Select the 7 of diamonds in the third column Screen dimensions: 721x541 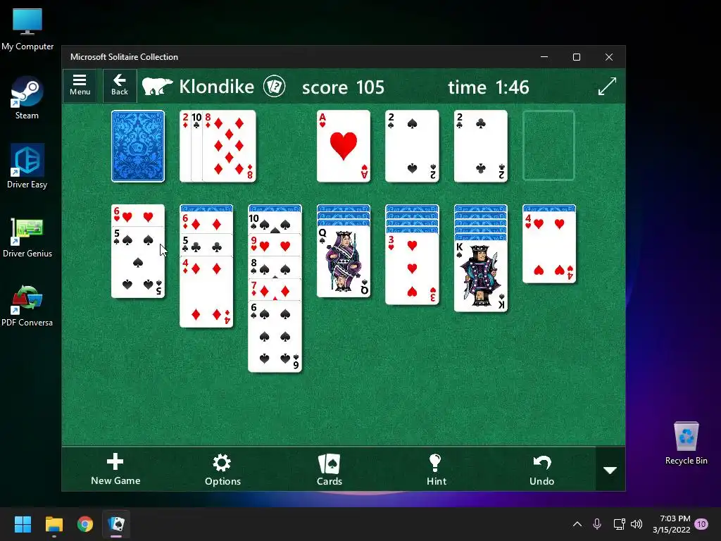point(275,290)
